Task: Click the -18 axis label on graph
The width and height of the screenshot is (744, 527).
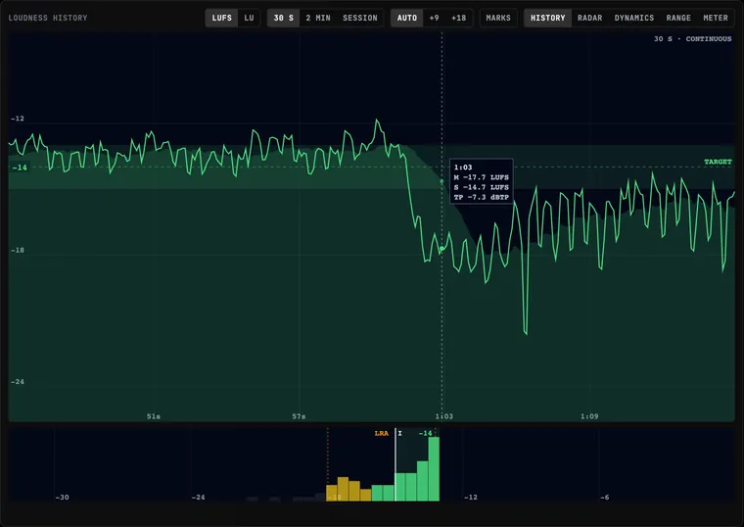Action: click(17, 250)
